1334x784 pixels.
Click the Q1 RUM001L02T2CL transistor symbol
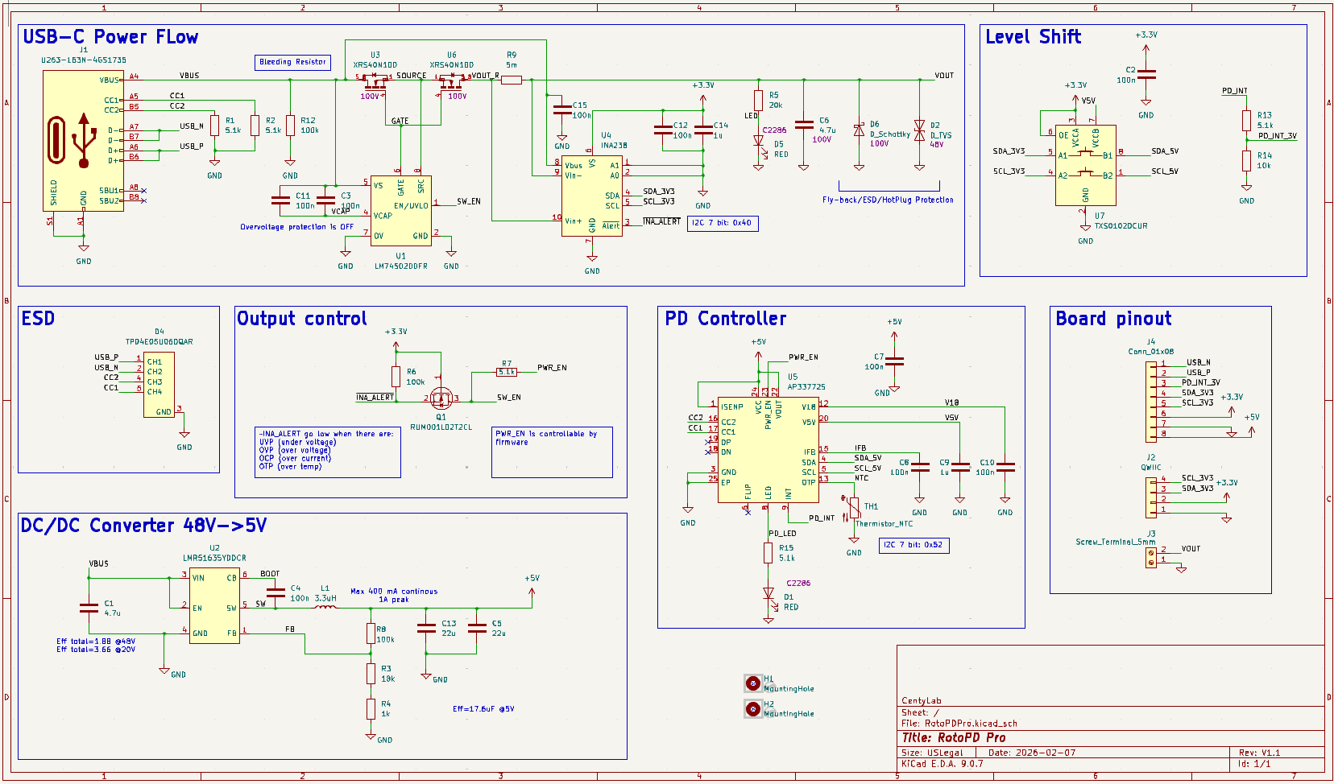point(441,397)
